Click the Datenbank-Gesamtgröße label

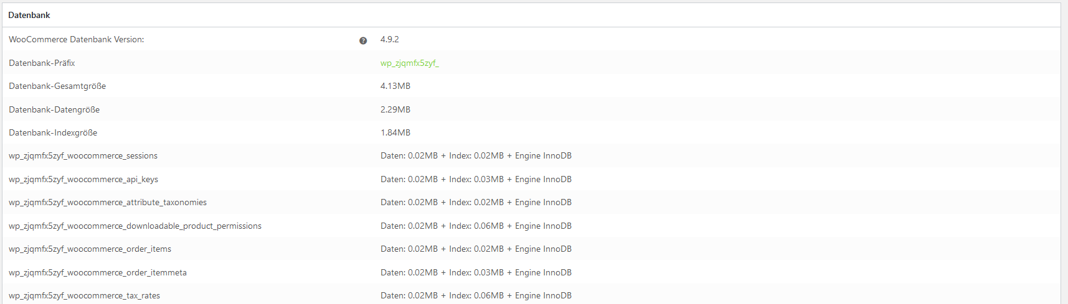[x=57, y=86]
